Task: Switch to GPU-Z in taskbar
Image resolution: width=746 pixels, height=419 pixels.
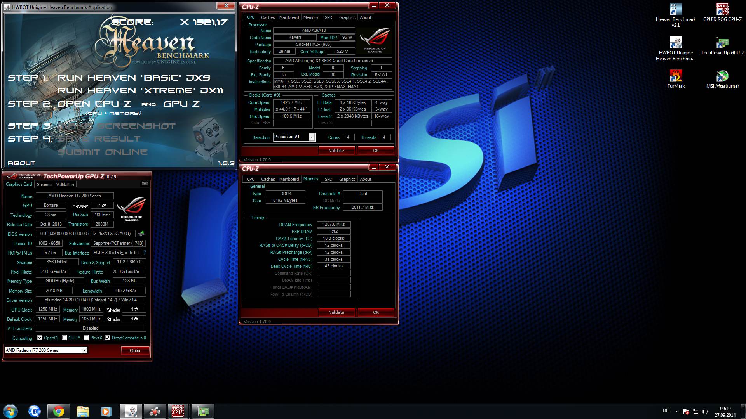Action: 203,411
